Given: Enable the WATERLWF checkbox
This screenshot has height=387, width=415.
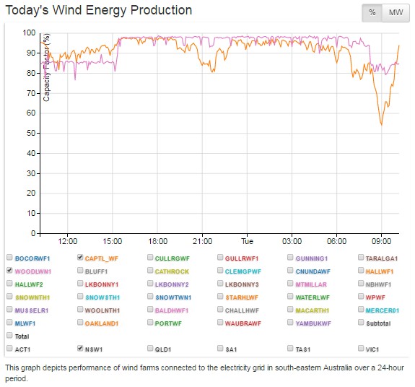Looking at the screenshot, I should click(x=290, y=296).
